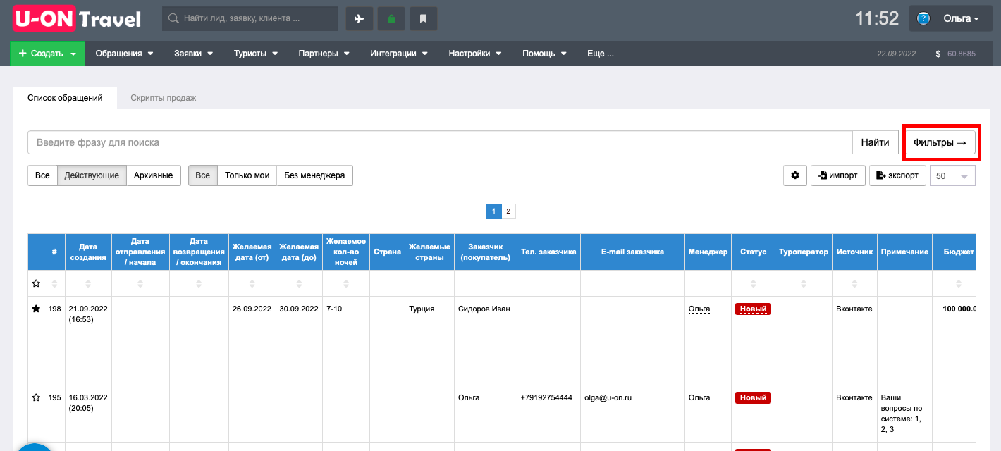Sort by Дата создания column arrows
The image size is (1001, 451).
(88, 283)
